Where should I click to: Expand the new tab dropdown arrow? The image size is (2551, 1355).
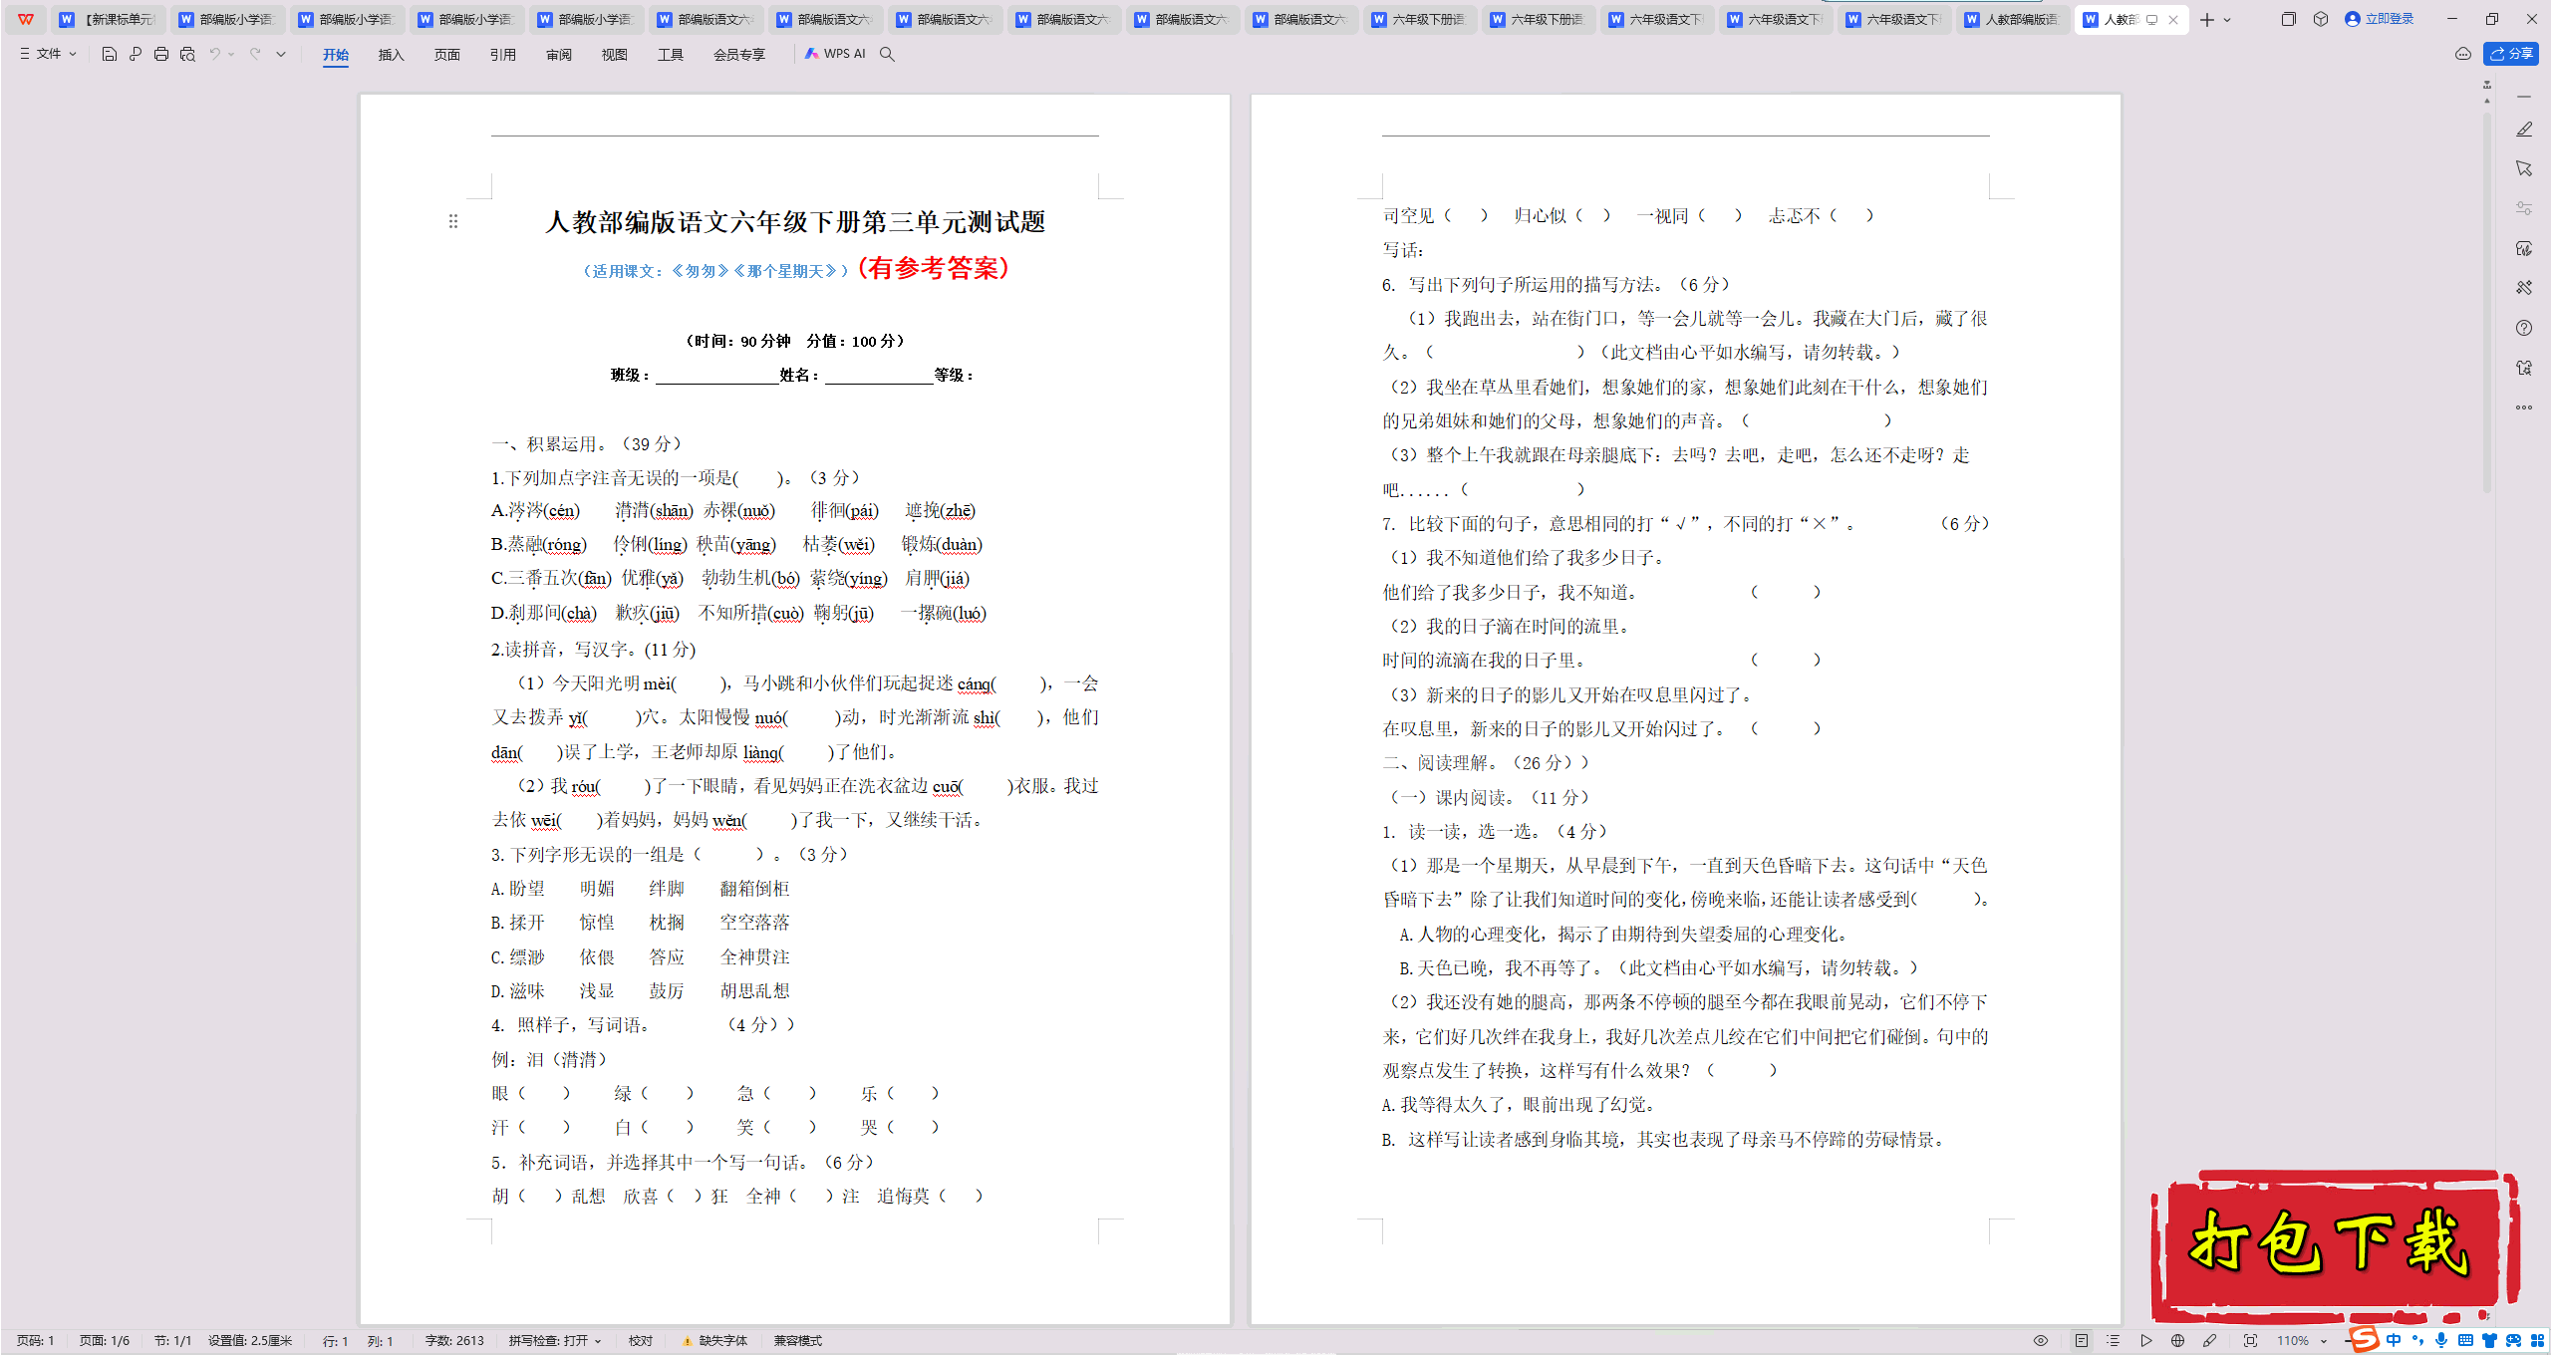(x=2227, y=20)
